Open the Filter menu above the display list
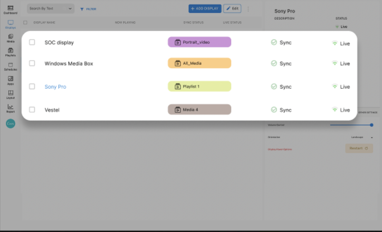This screenshot has height=232, width=382. point(88,9)
